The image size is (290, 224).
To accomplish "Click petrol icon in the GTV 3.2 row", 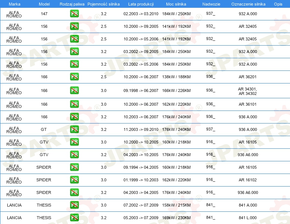I will pyautogui.click(x=74, y=154).
